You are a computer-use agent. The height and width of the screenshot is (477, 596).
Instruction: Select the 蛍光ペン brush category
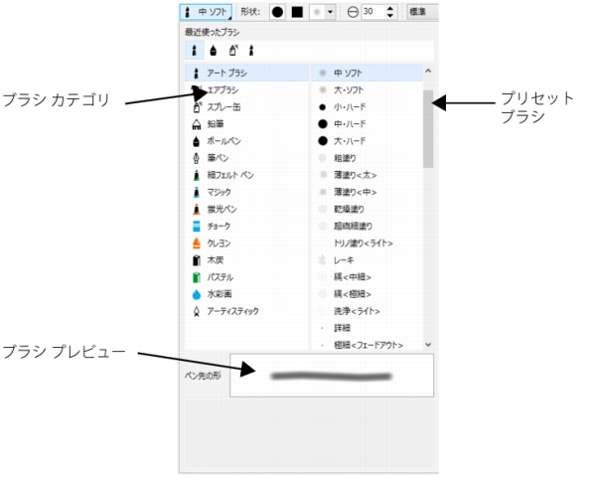[221, 209]
